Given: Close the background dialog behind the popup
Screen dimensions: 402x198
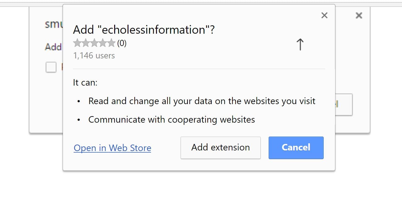Looking at the screenshot, I should (359, 15).
